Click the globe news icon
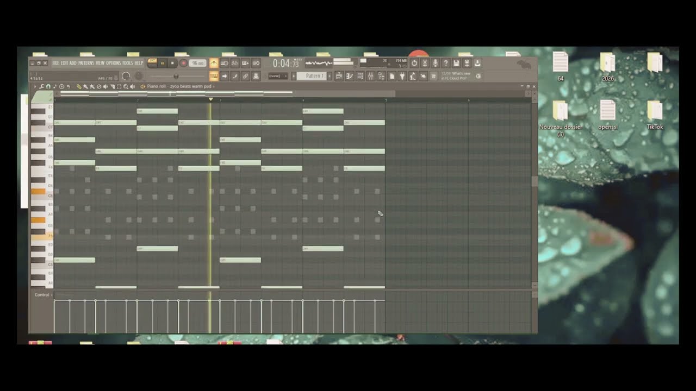Image resolution: width=696 pixels, height=391 pixels. (478, 76)
